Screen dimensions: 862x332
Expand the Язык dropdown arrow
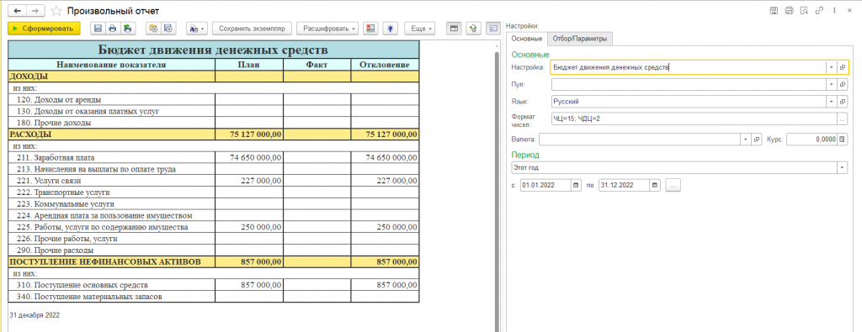831,102
